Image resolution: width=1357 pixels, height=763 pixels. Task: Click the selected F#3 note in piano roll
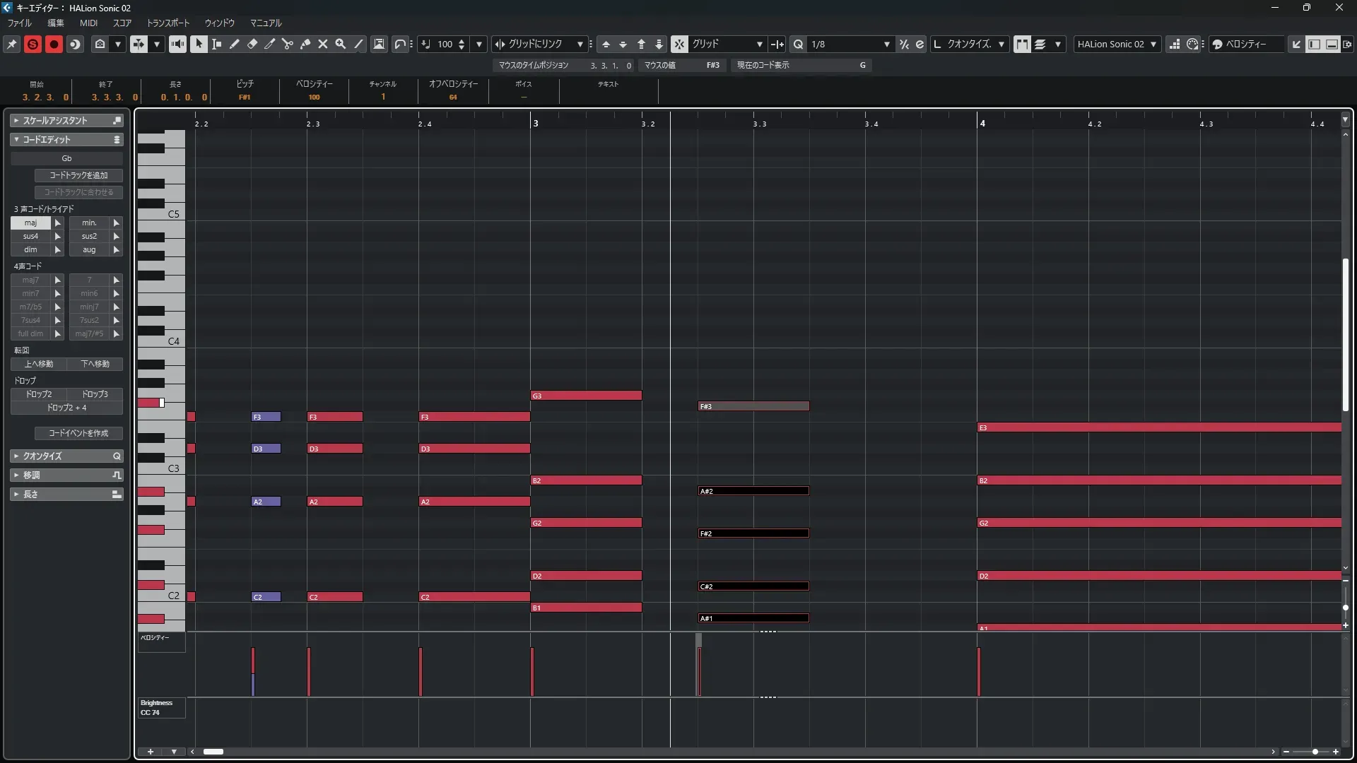pos(753,406)
